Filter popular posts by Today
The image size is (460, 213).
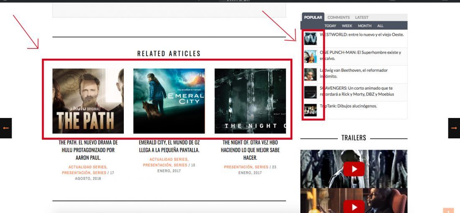[x=330, y=26]
